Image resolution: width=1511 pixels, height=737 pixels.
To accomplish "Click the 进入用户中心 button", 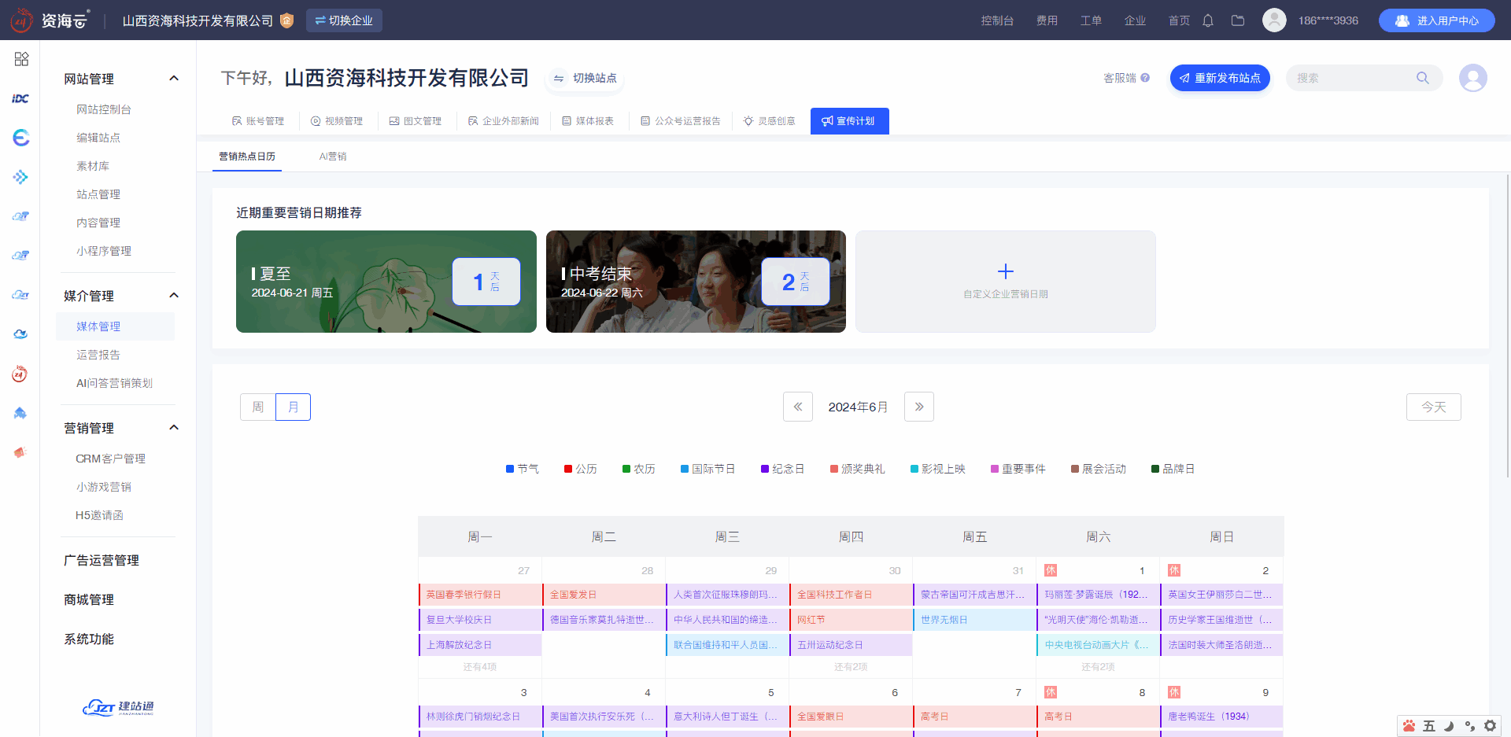I will (1437, 20).
